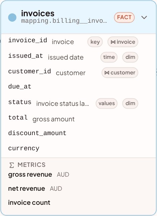Click the values tag on status
This screenshot has height=216, width=157.
pos(107,103)
